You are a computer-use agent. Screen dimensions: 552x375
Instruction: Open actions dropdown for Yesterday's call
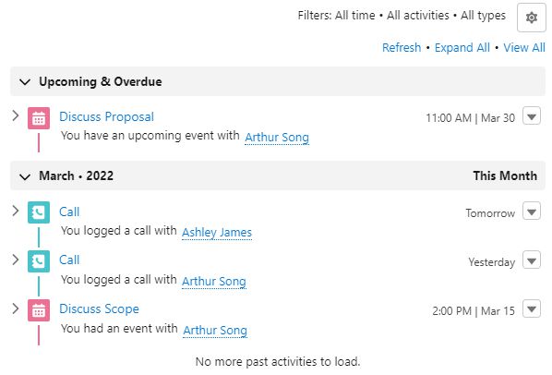point(532,260)
